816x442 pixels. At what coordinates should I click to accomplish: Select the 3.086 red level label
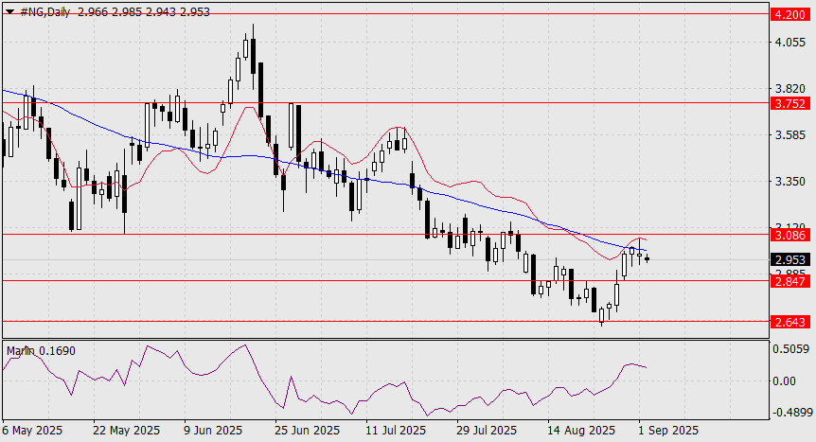(790, 236)
